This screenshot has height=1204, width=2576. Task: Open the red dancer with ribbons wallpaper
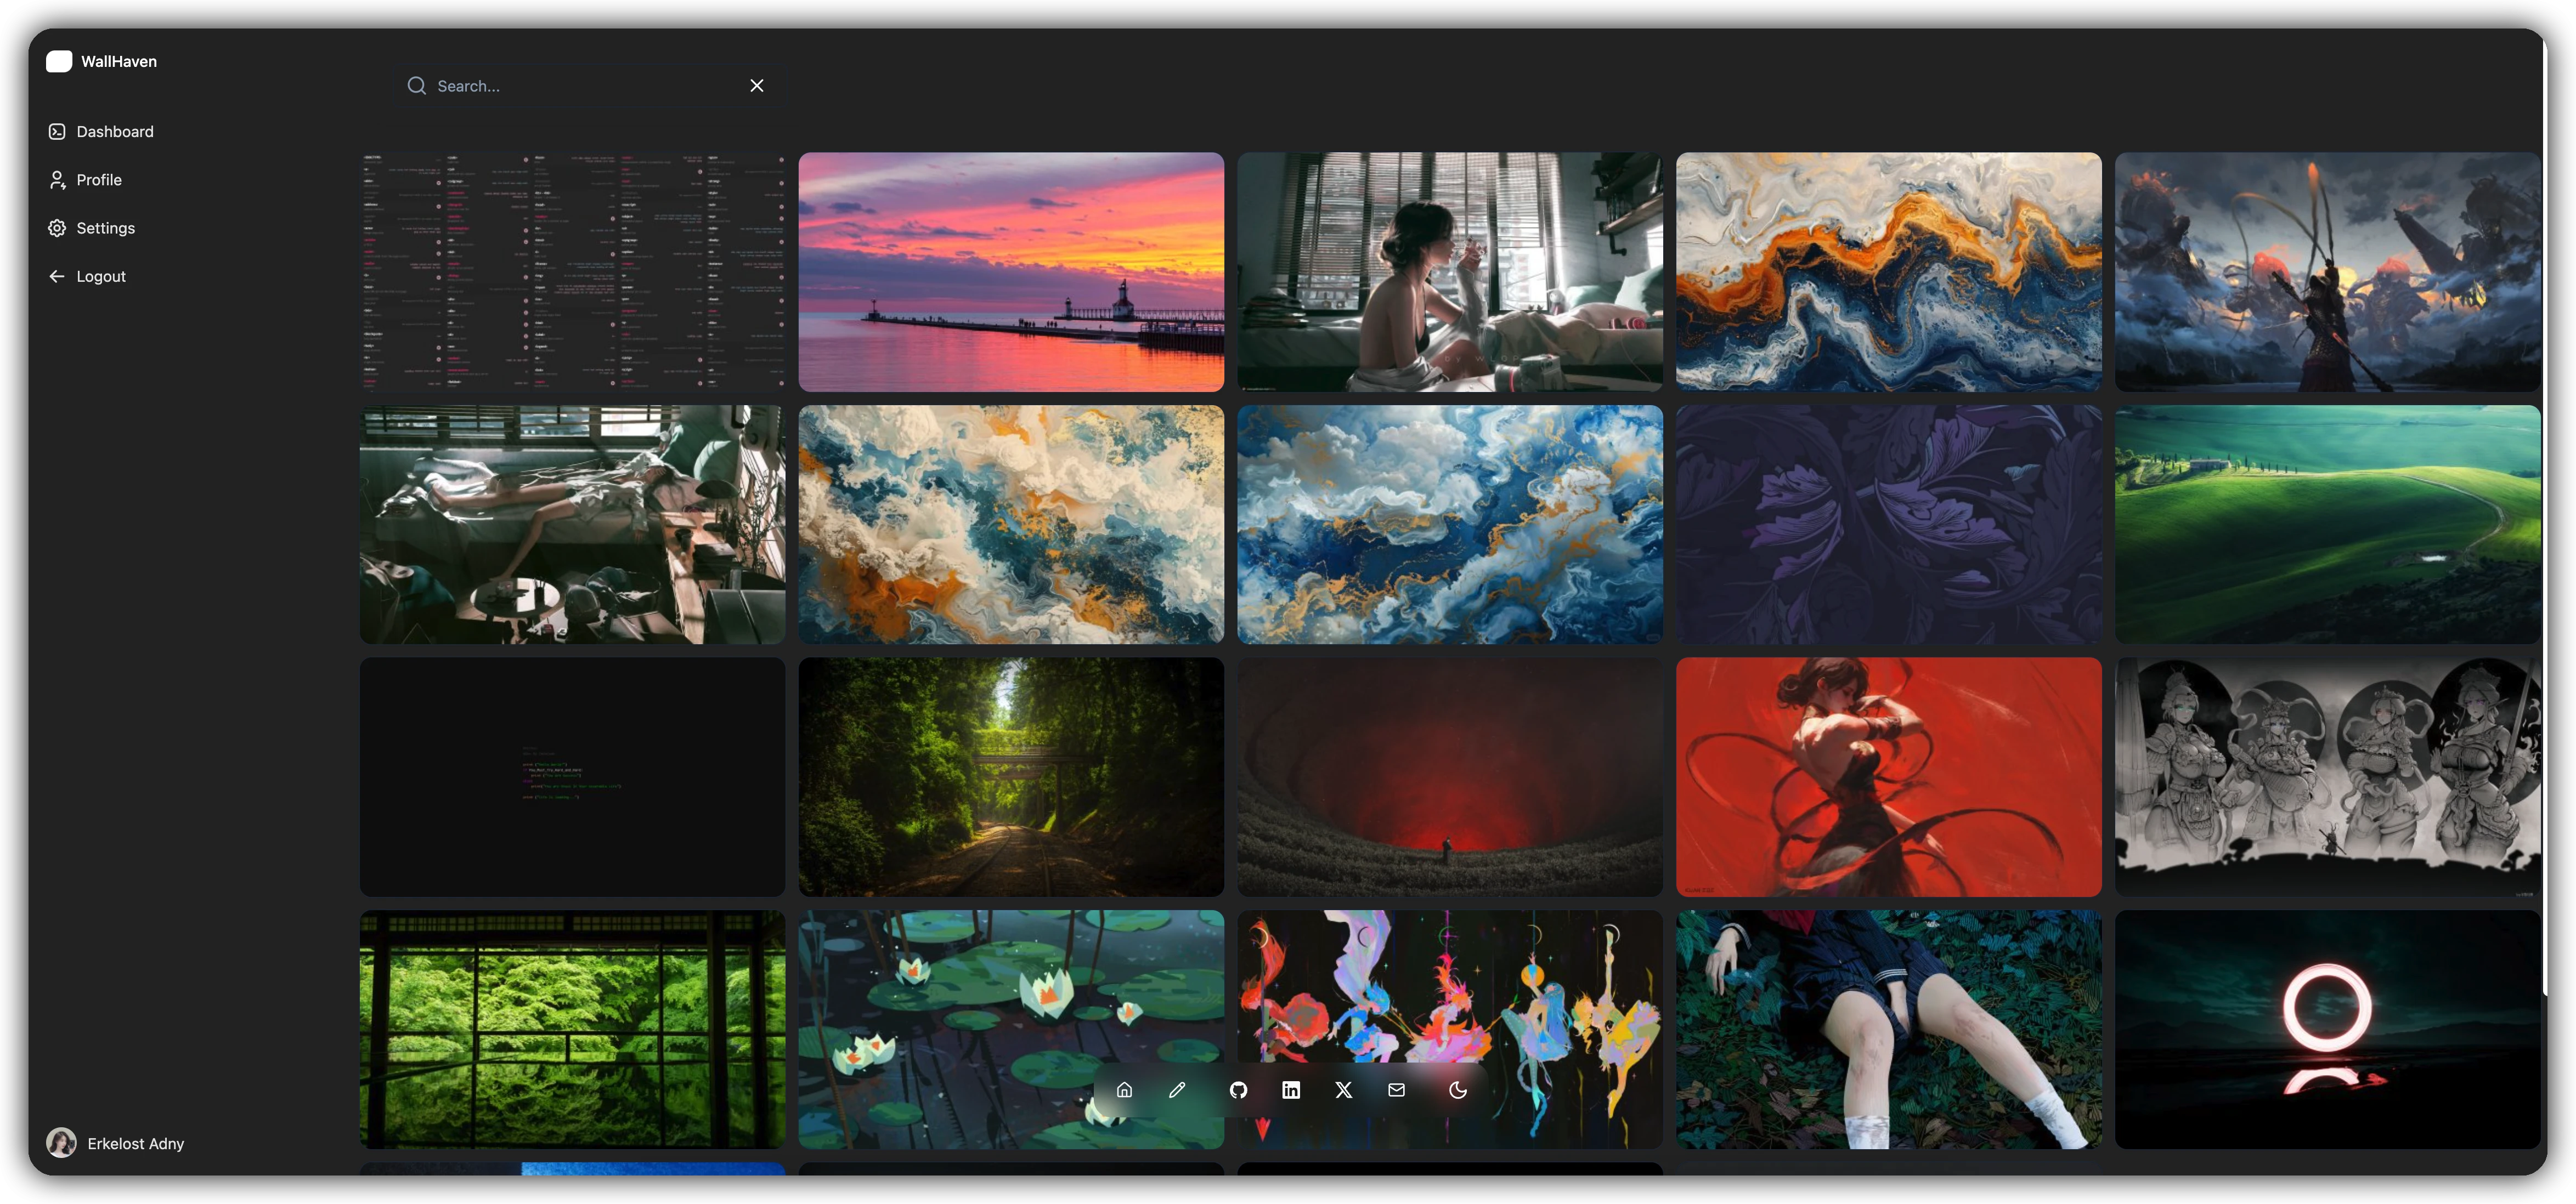pos(1889,777)
